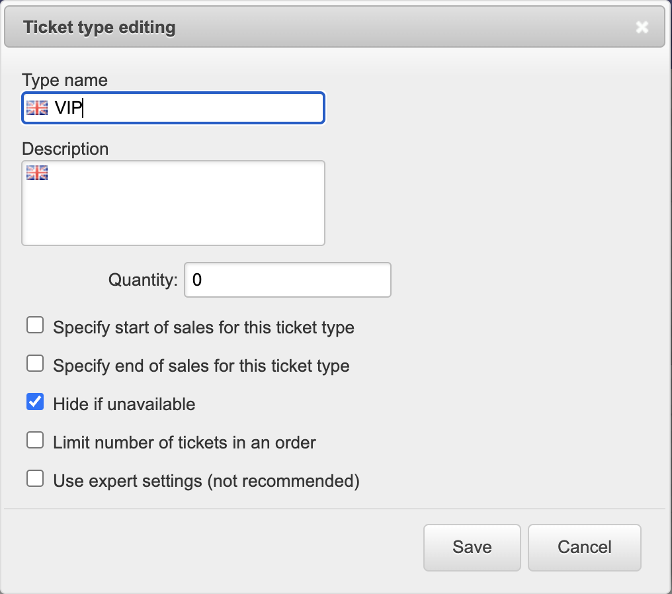Enable the start of sales checkbox
This screenshot has width=672, height=594.
(x=35, y=325)
